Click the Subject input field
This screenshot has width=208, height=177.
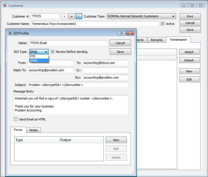pos(78,85)
